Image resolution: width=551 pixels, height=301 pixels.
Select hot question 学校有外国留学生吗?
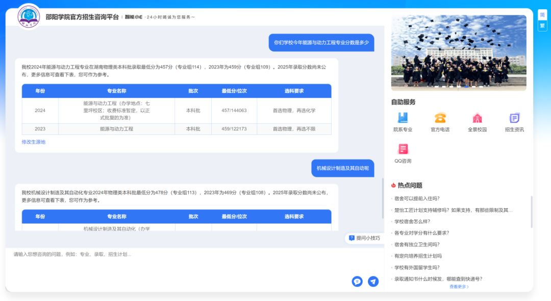click(x=417, y=267)
